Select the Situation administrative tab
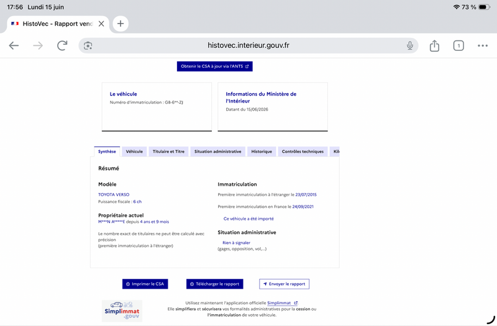Screen dimensions: 497x326 [x=218, y=152]
